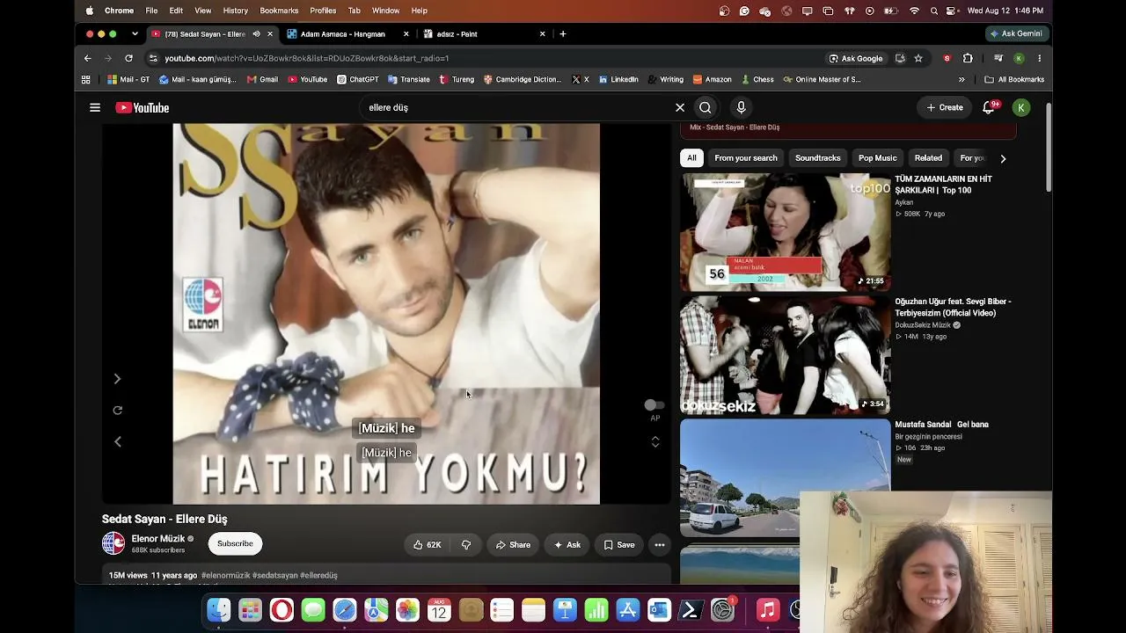Go back with the left chevron in player
Image resolution: width=1126 pixels, height=633 pixels.
118,441
